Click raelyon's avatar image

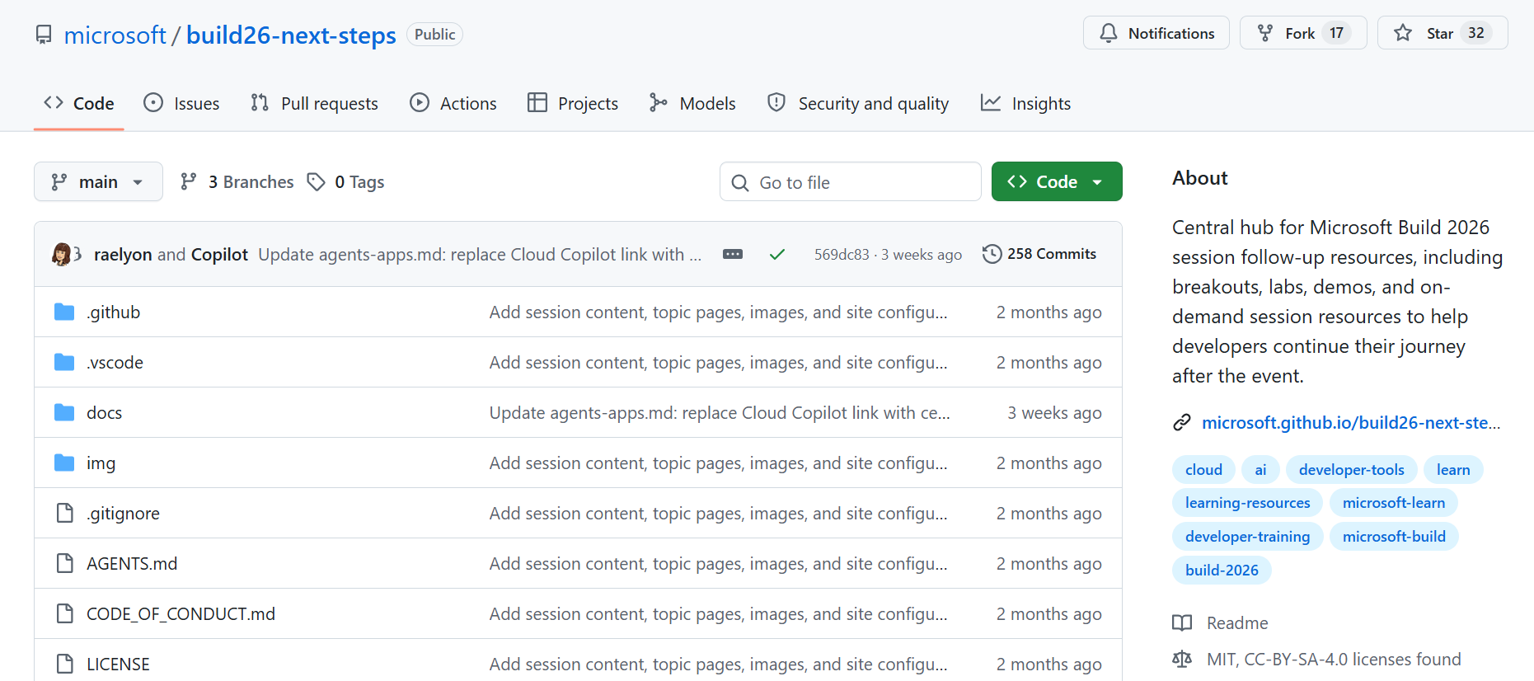tap(62, 254)
